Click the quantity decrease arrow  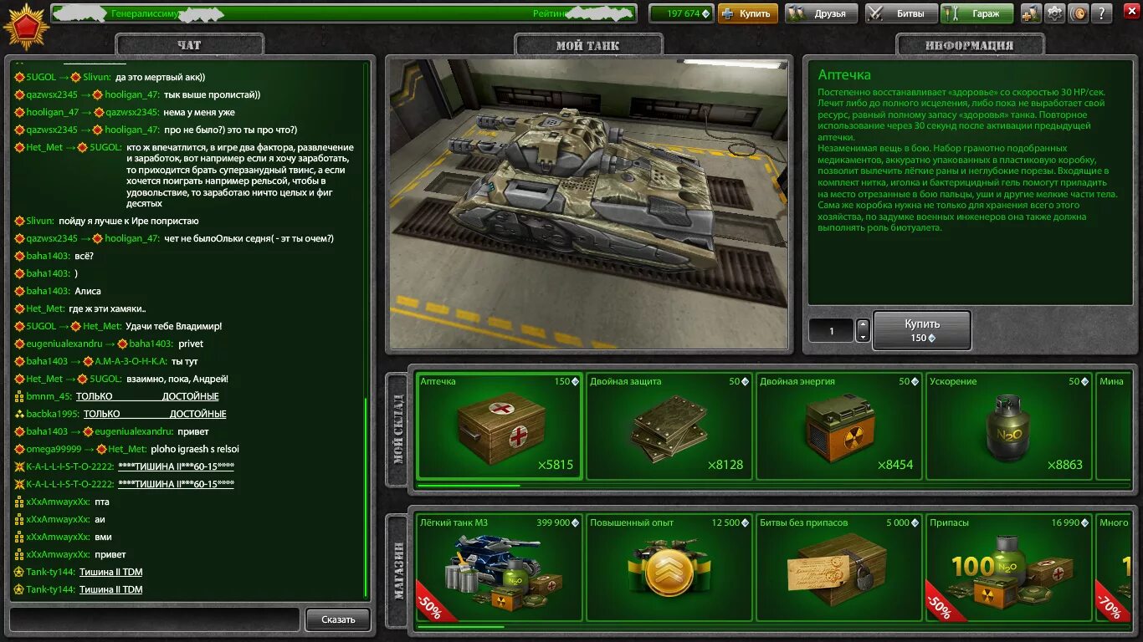pyautogui.click(x=863, y=337)
